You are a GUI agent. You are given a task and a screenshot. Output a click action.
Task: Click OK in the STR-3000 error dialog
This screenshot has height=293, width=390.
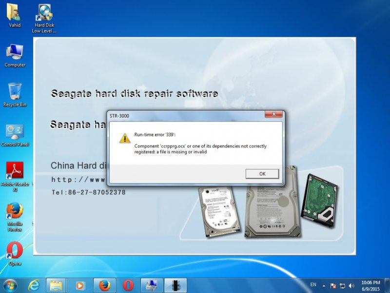[x=262, y=174]
